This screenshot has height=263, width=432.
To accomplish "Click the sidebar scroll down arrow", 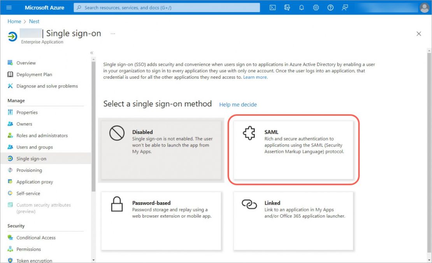I will pos(93,260).
